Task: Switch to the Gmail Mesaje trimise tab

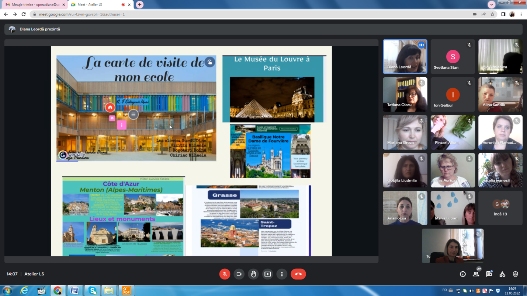Action: tap(33, 5)
